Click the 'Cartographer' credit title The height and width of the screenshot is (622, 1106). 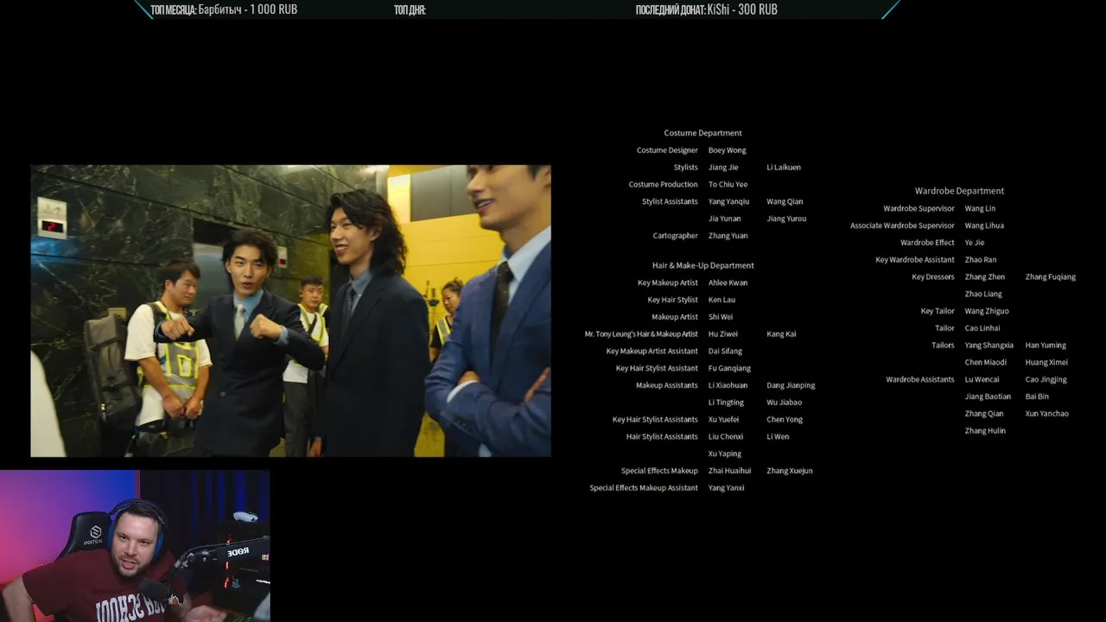click(x=675, y=236)
